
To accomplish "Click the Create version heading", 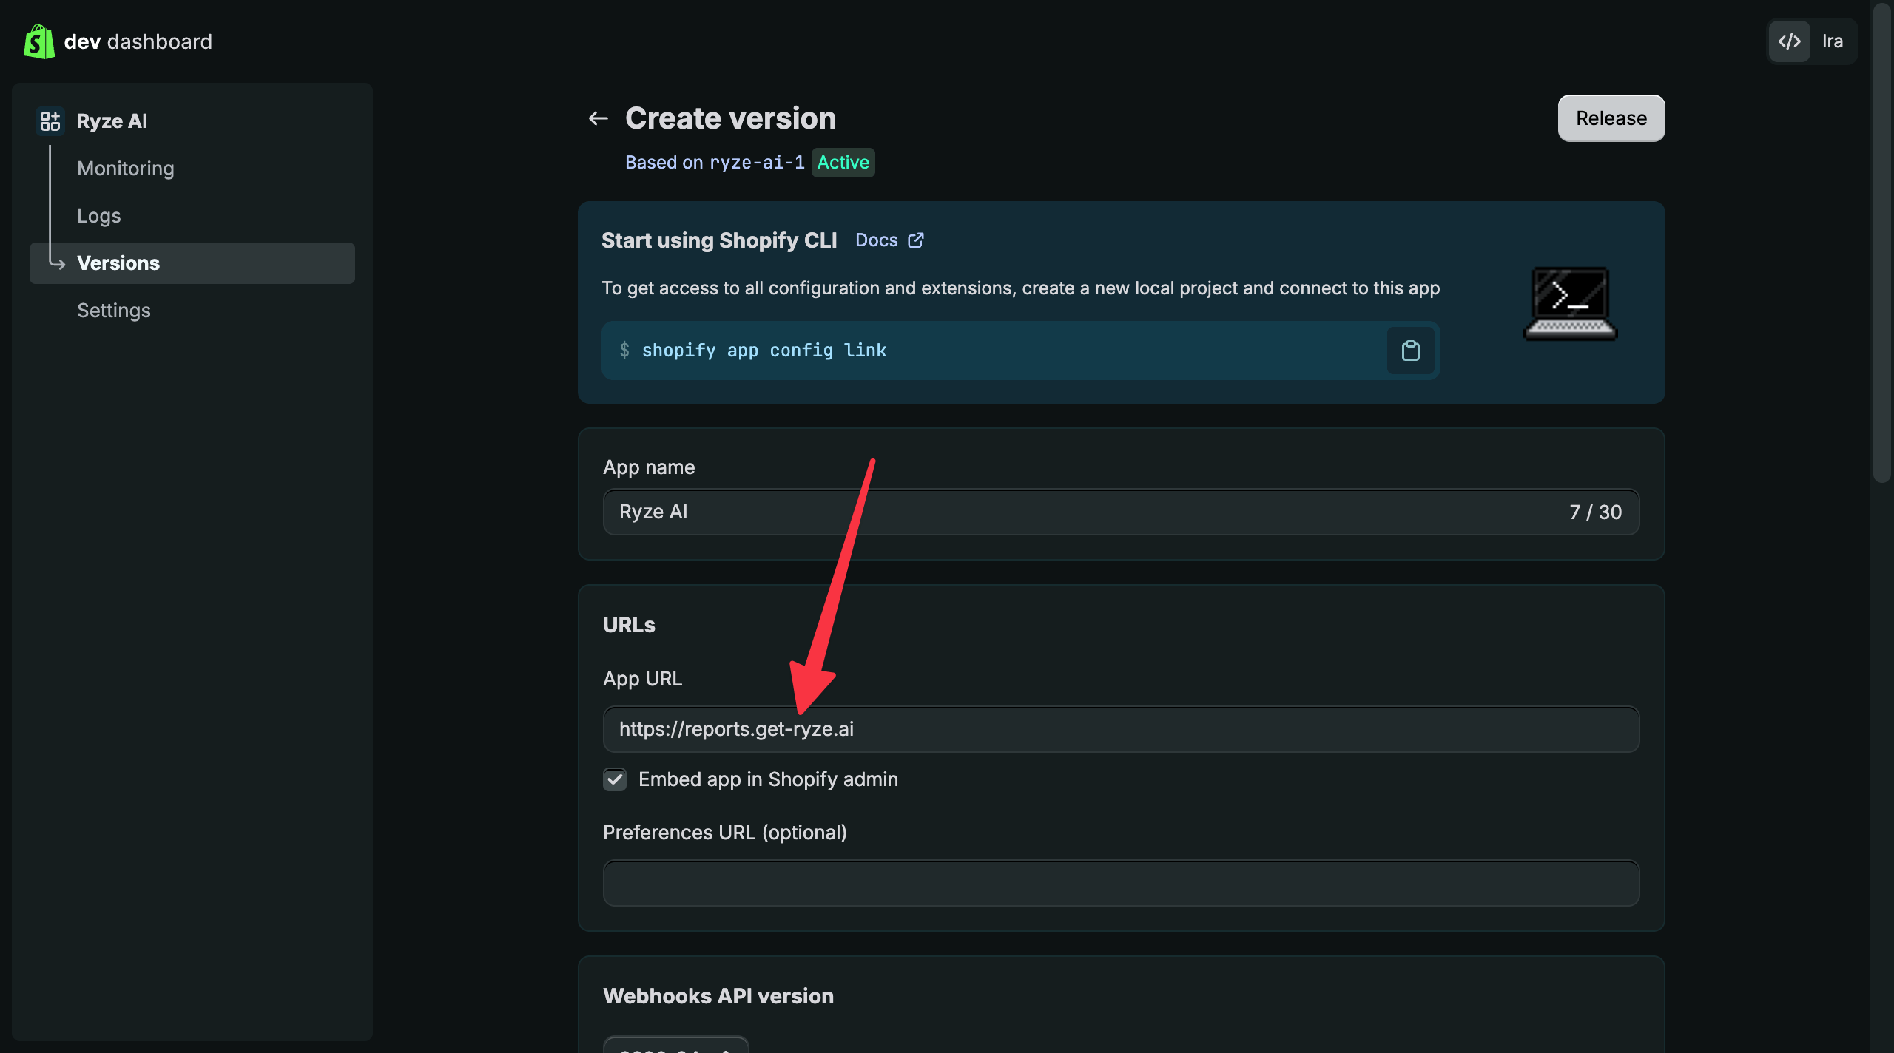I will [731, 118].
